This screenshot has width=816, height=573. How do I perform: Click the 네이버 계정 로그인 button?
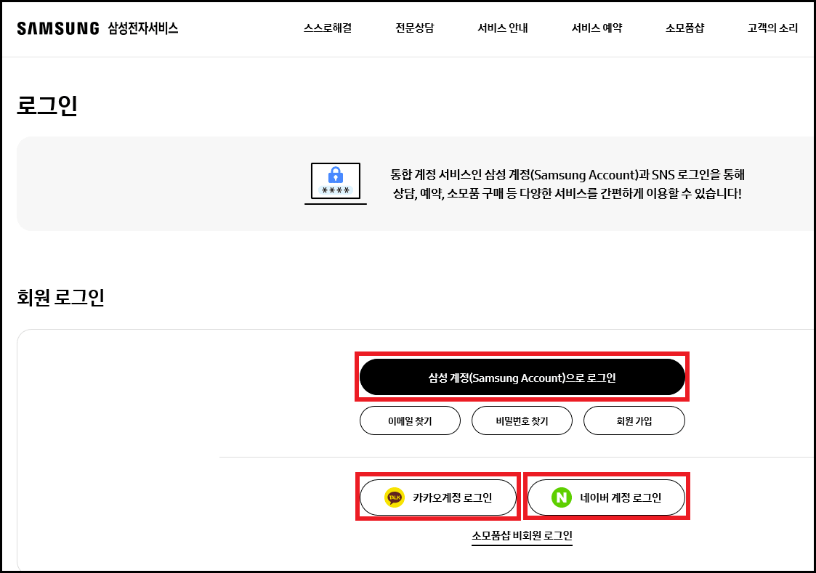coord(606,497)
